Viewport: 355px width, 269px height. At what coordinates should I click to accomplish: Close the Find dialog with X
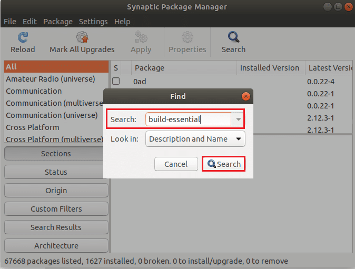coord(245,97)
